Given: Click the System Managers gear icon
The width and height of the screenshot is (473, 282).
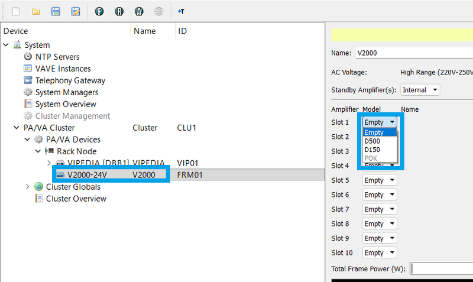Looking at the screenshot, I should (x=28, y=92).
